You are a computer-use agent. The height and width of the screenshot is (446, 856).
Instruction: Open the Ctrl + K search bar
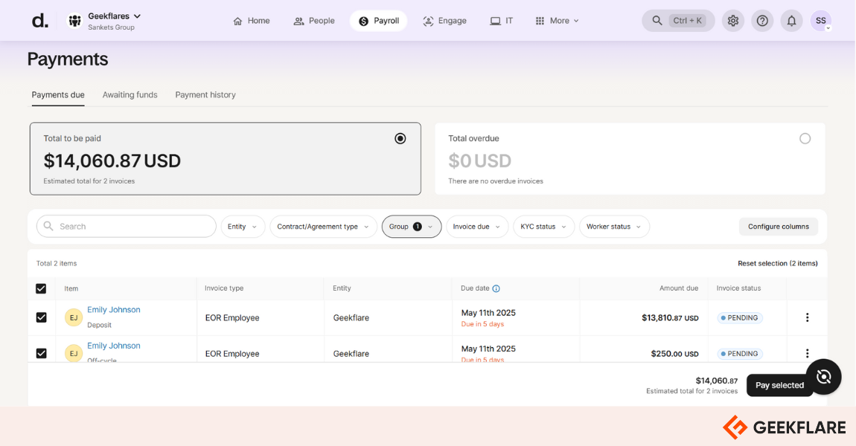point(678,21)
